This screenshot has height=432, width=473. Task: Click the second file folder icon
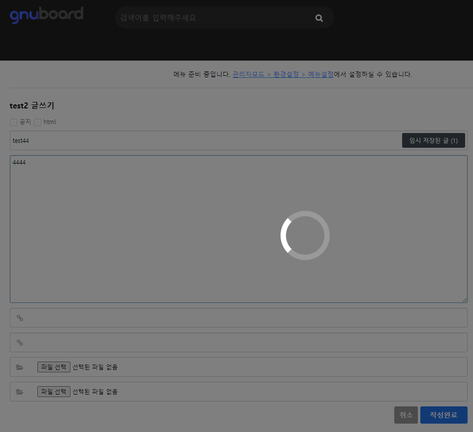(20, 392)
